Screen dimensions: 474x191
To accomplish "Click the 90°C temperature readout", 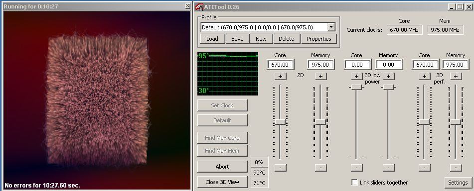I will [x=259, y=173].
